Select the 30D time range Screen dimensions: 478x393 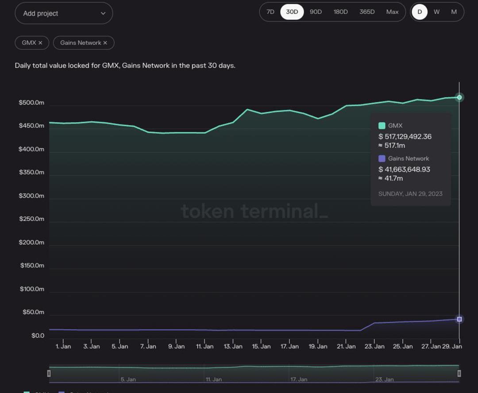(292, 12)
